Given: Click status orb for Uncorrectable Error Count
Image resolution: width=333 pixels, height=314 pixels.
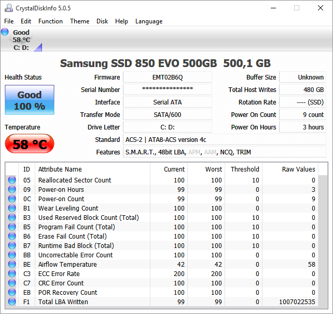Looking at the screenshot, I should [12, 255].
